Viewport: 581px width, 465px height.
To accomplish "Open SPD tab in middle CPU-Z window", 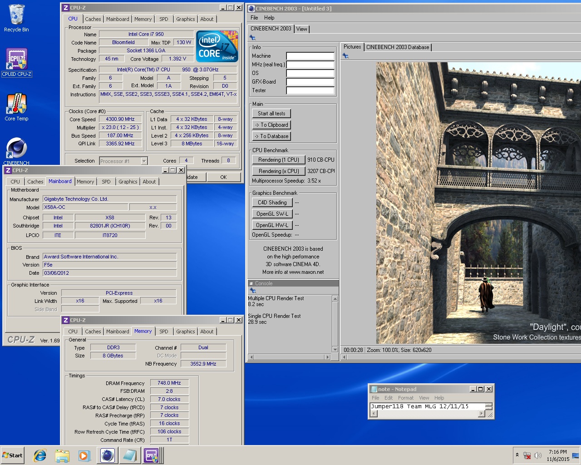I will pyautogui.click(x=106, y=182).
